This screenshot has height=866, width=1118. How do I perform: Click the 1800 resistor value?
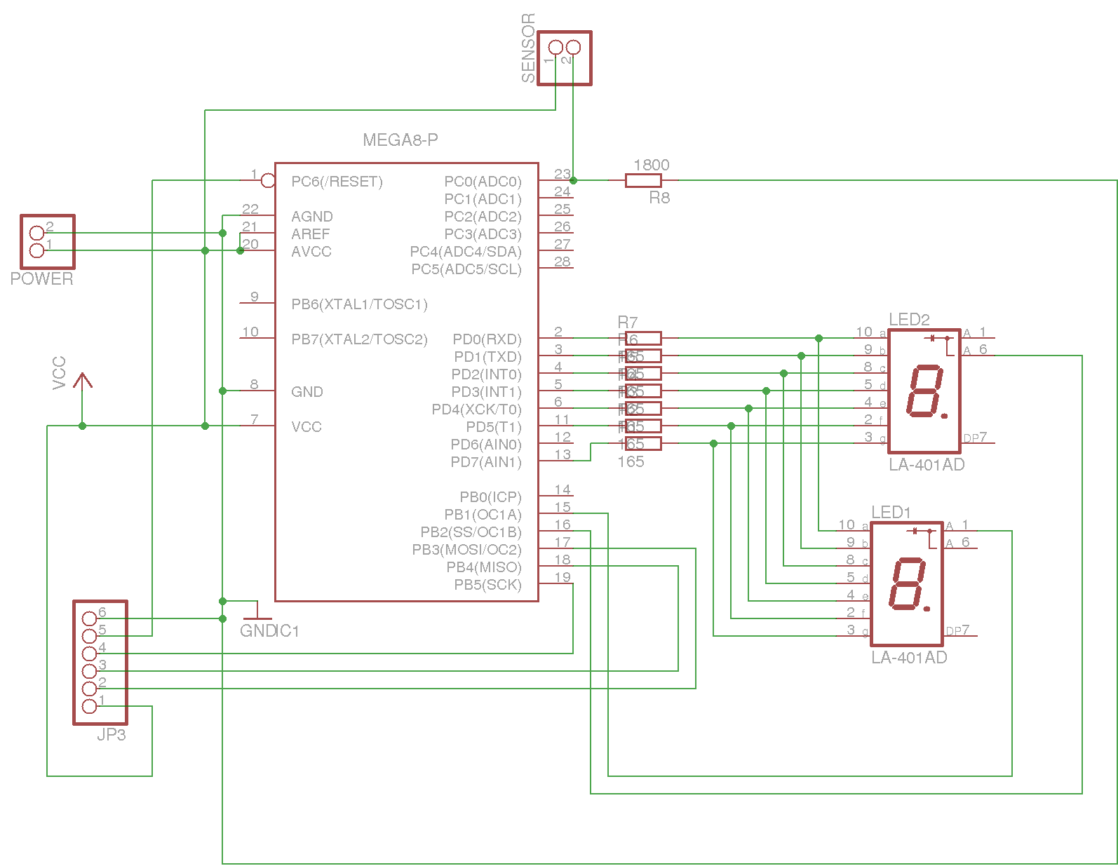[652, 165]
